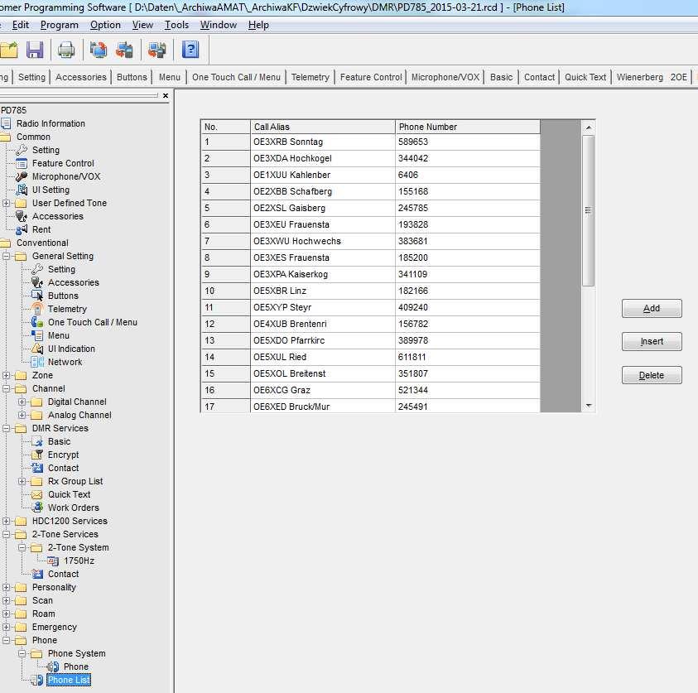Expand the Scan folder
This screenshot has width=698, height=693.
pyautogui.click(x=7, y=600)
